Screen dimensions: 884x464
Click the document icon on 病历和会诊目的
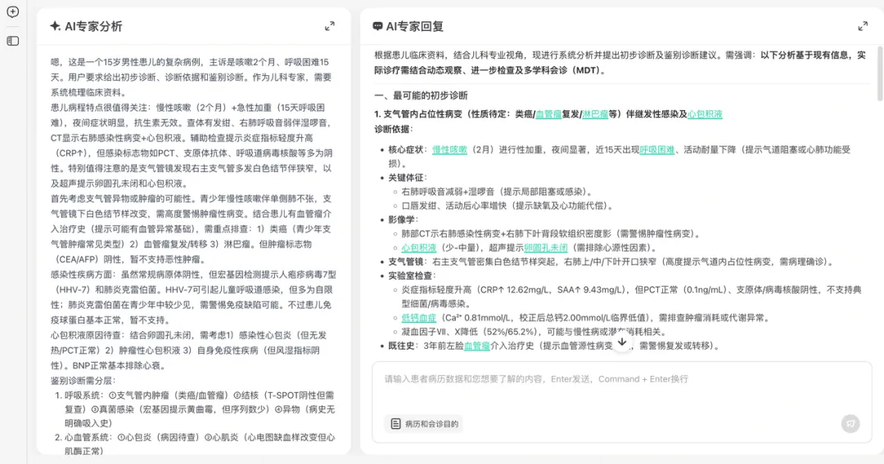click(x=395, y=424)
